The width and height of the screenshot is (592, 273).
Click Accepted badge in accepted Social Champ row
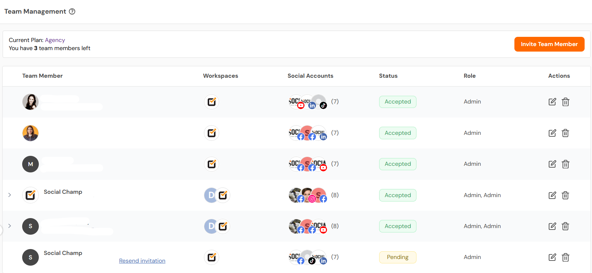(x=398, y=195)
